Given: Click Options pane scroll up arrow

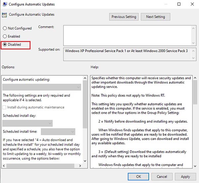Looking at the screenshot, I should (x=85, y=78).
